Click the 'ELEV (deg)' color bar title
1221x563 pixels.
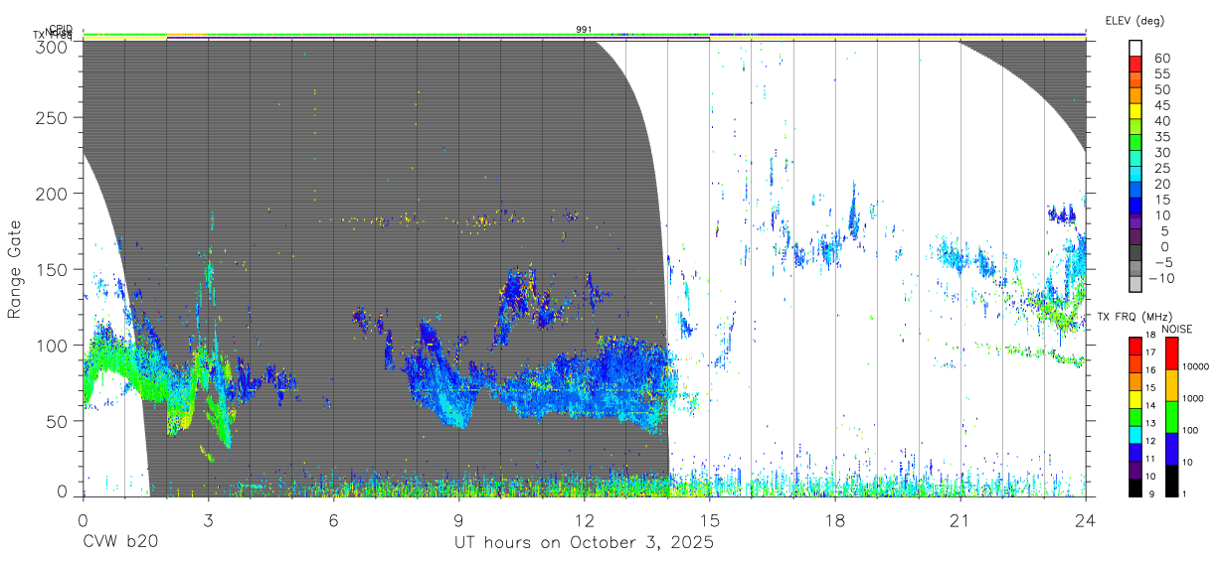click(1134, 20)
